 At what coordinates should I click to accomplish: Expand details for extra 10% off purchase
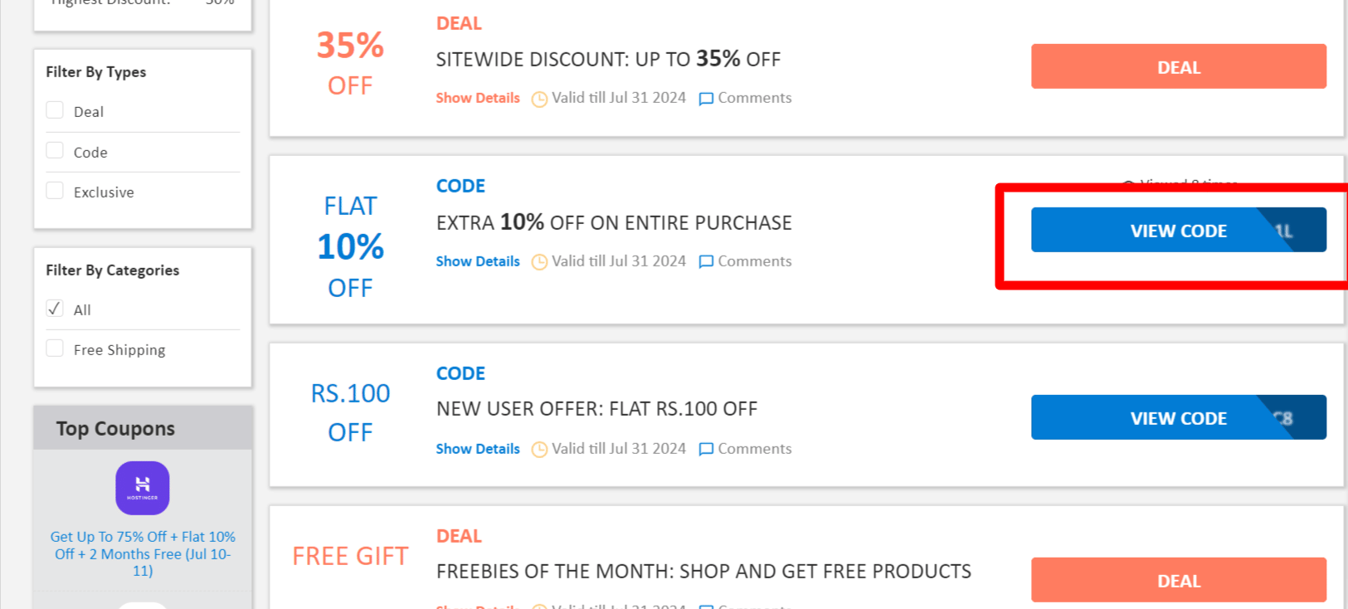478,261
